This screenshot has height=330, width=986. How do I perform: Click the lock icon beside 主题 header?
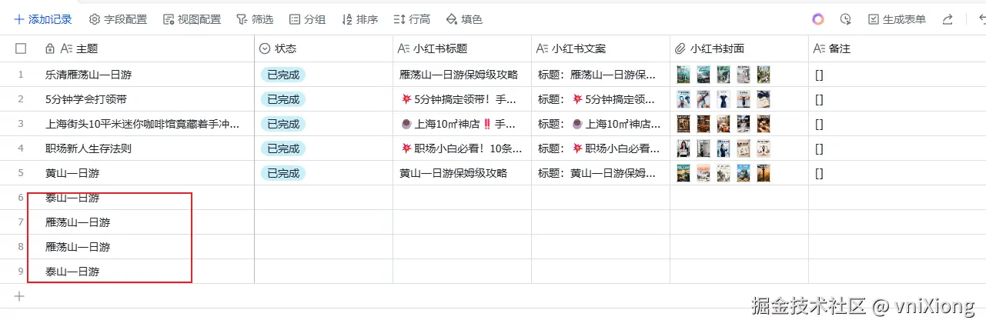[50, 48]
